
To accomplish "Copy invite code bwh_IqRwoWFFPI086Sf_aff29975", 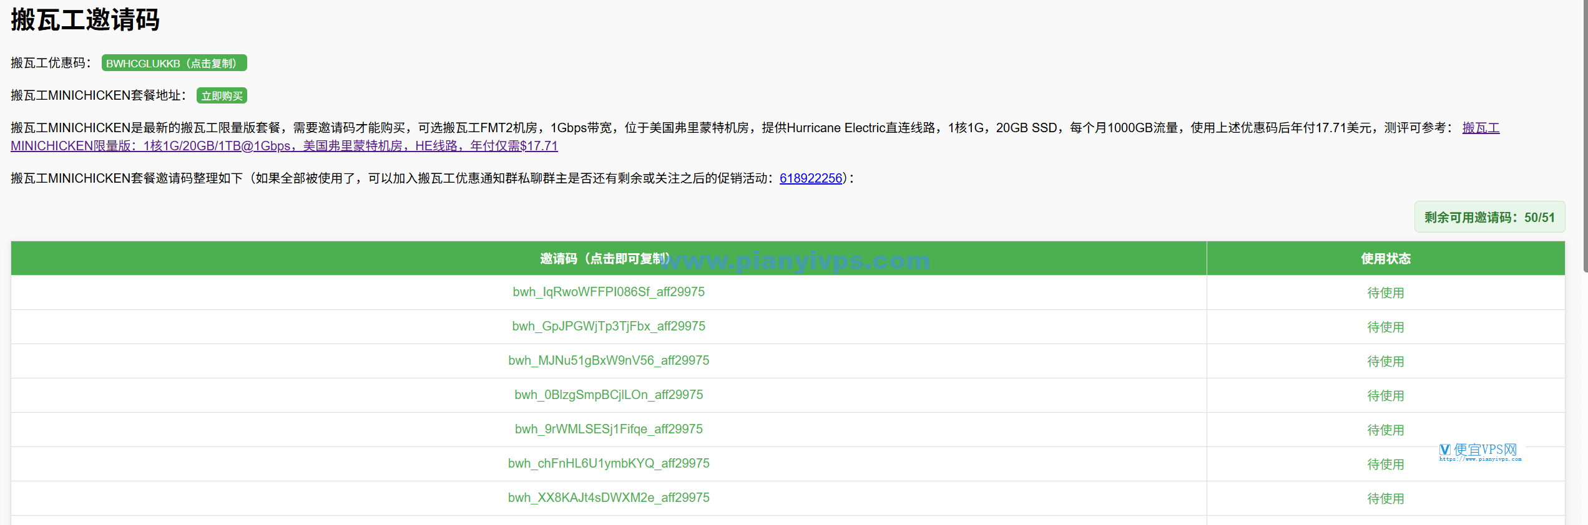I will 609,292.
